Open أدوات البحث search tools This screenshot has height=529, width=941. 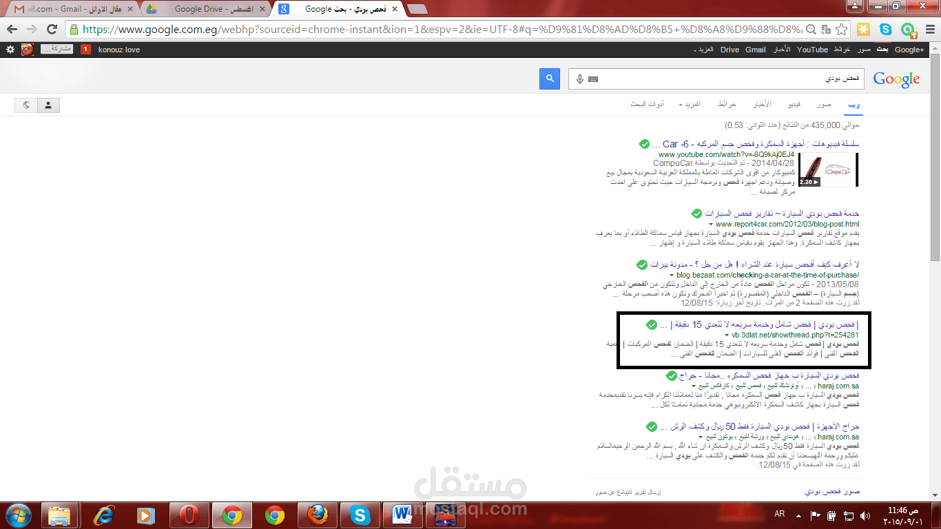pos(647,104)
